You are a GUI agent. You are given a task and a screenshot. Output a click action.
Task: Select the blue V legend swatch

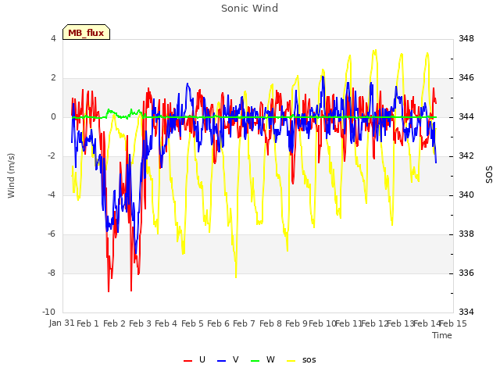click(x=221, y=360)
